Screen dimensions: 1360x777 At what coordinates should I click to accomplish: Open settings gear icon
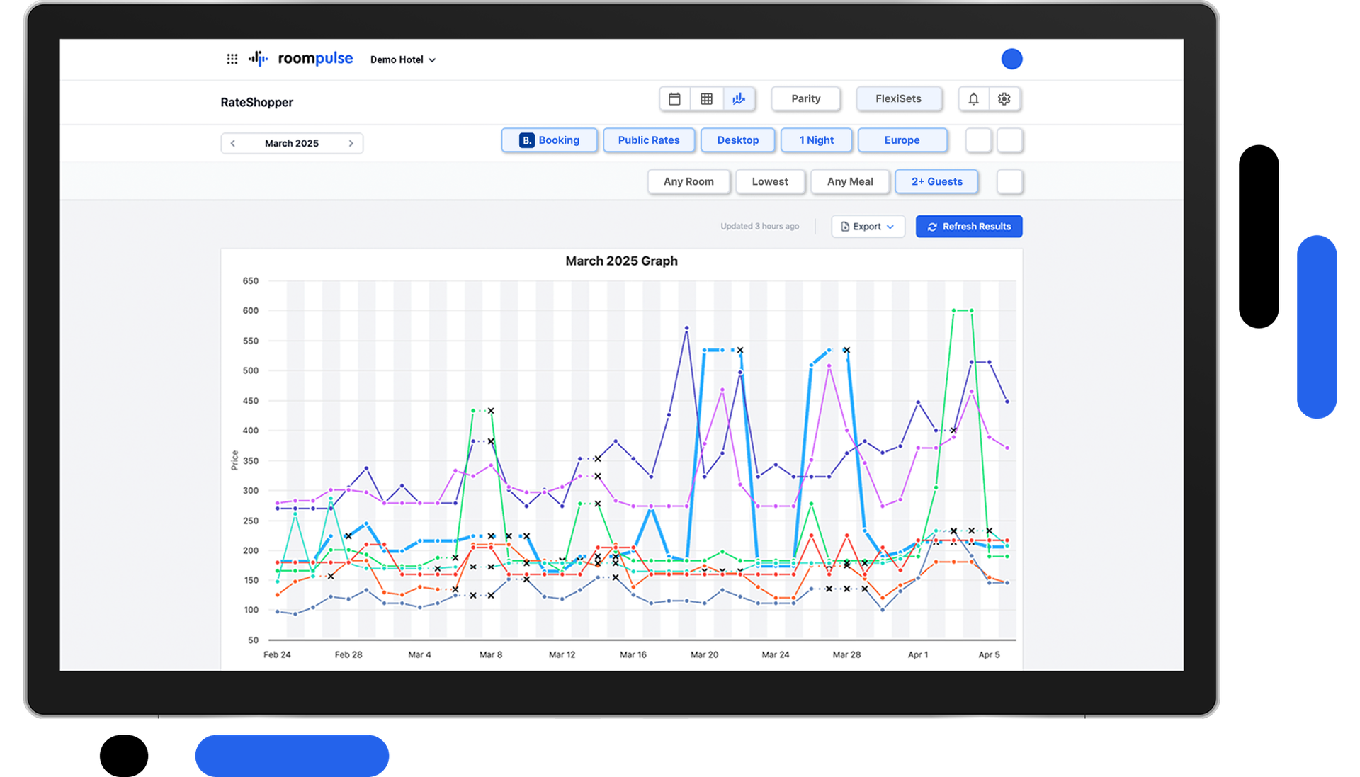point(1004,99)
